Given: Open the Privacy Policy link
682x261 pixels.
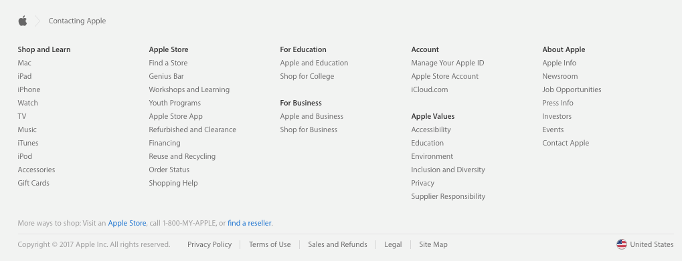Looking at the screenshot, I should coord(209,244).
